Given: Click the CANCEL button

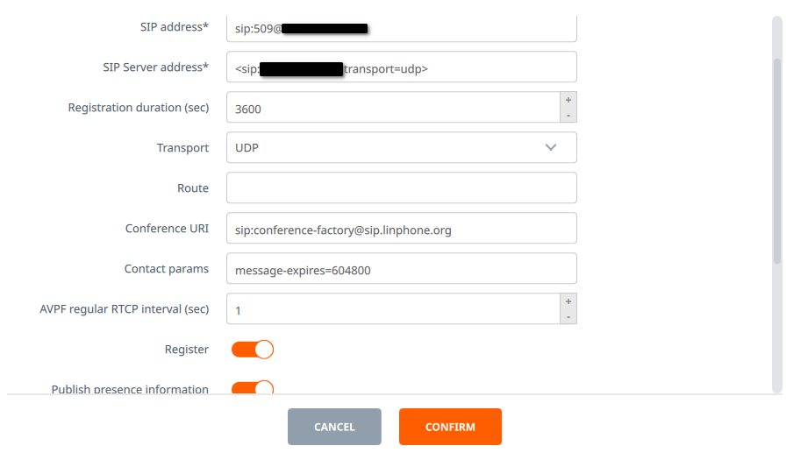Looking at the screenshot, I should pyautogui.click(x=334, y=427).
